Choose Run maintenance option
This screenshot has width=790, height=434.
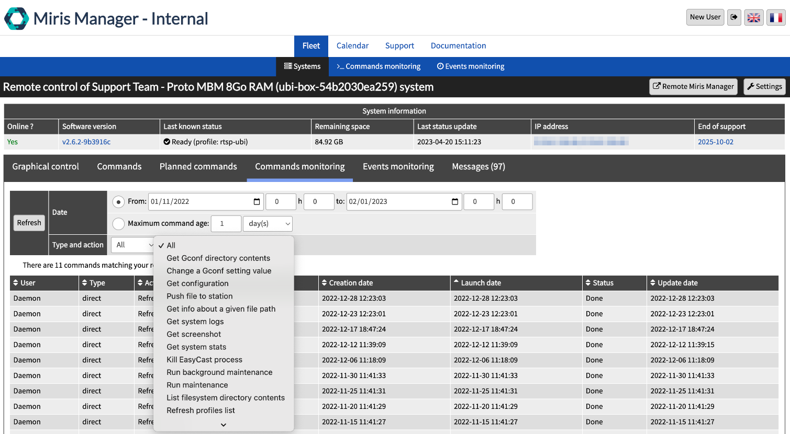click(x=224, y=385)
